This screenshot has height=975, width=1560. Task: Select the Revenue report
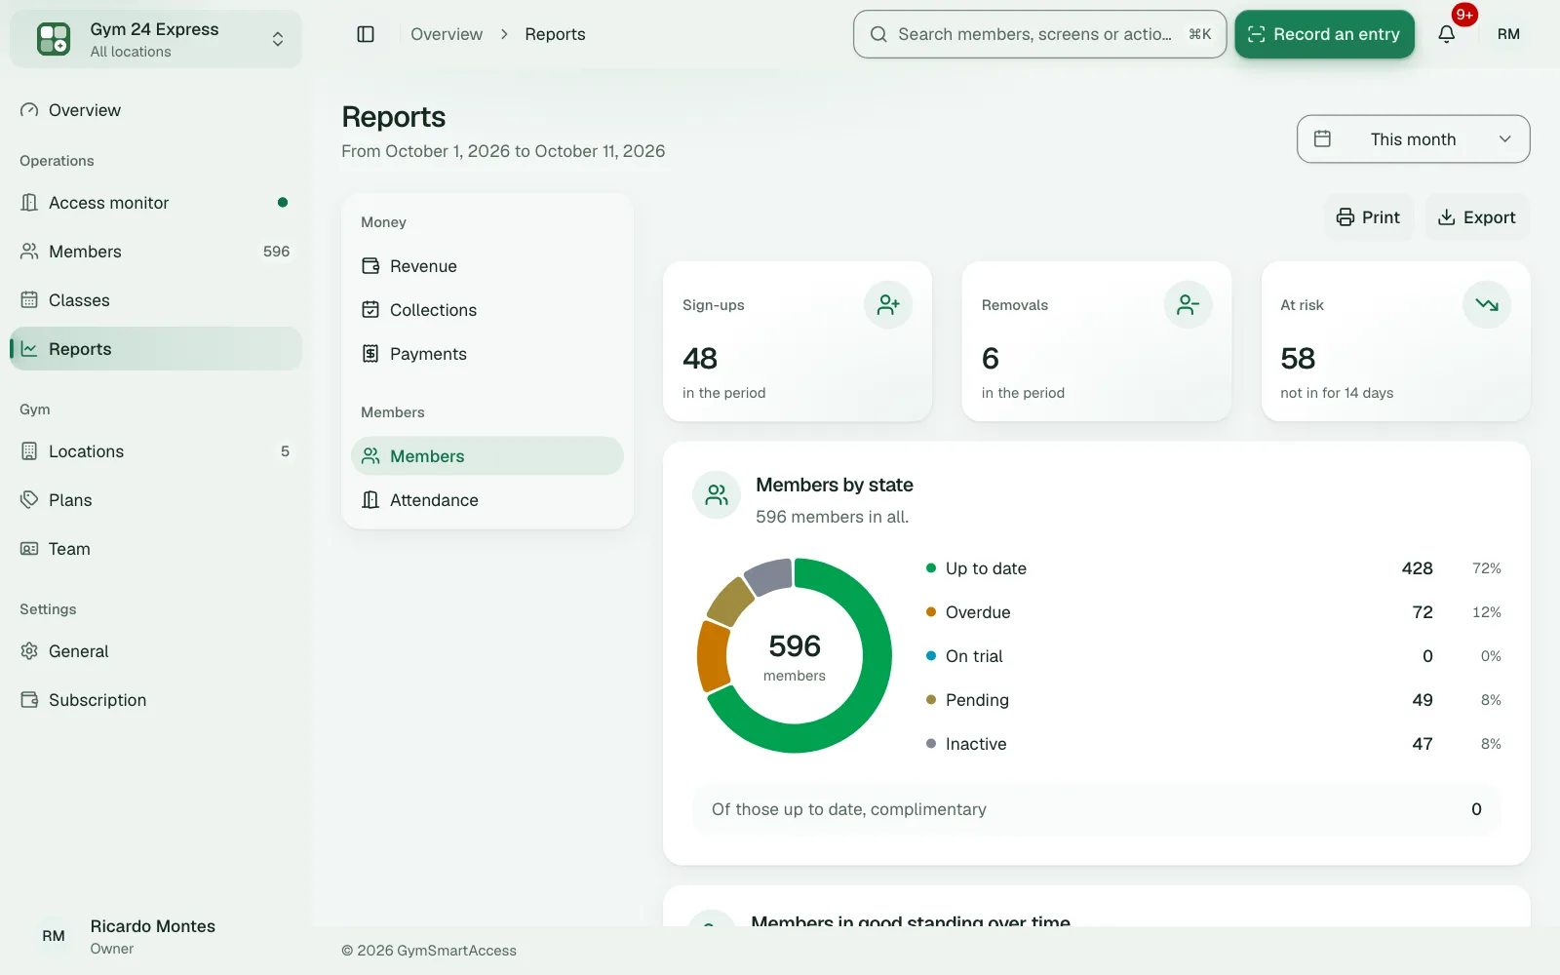[487, 266]
